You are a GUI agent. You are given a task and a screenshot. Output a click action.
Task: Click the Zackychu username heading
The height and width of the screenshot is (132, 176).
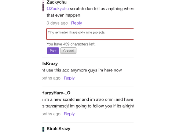[x=56, y=2]
